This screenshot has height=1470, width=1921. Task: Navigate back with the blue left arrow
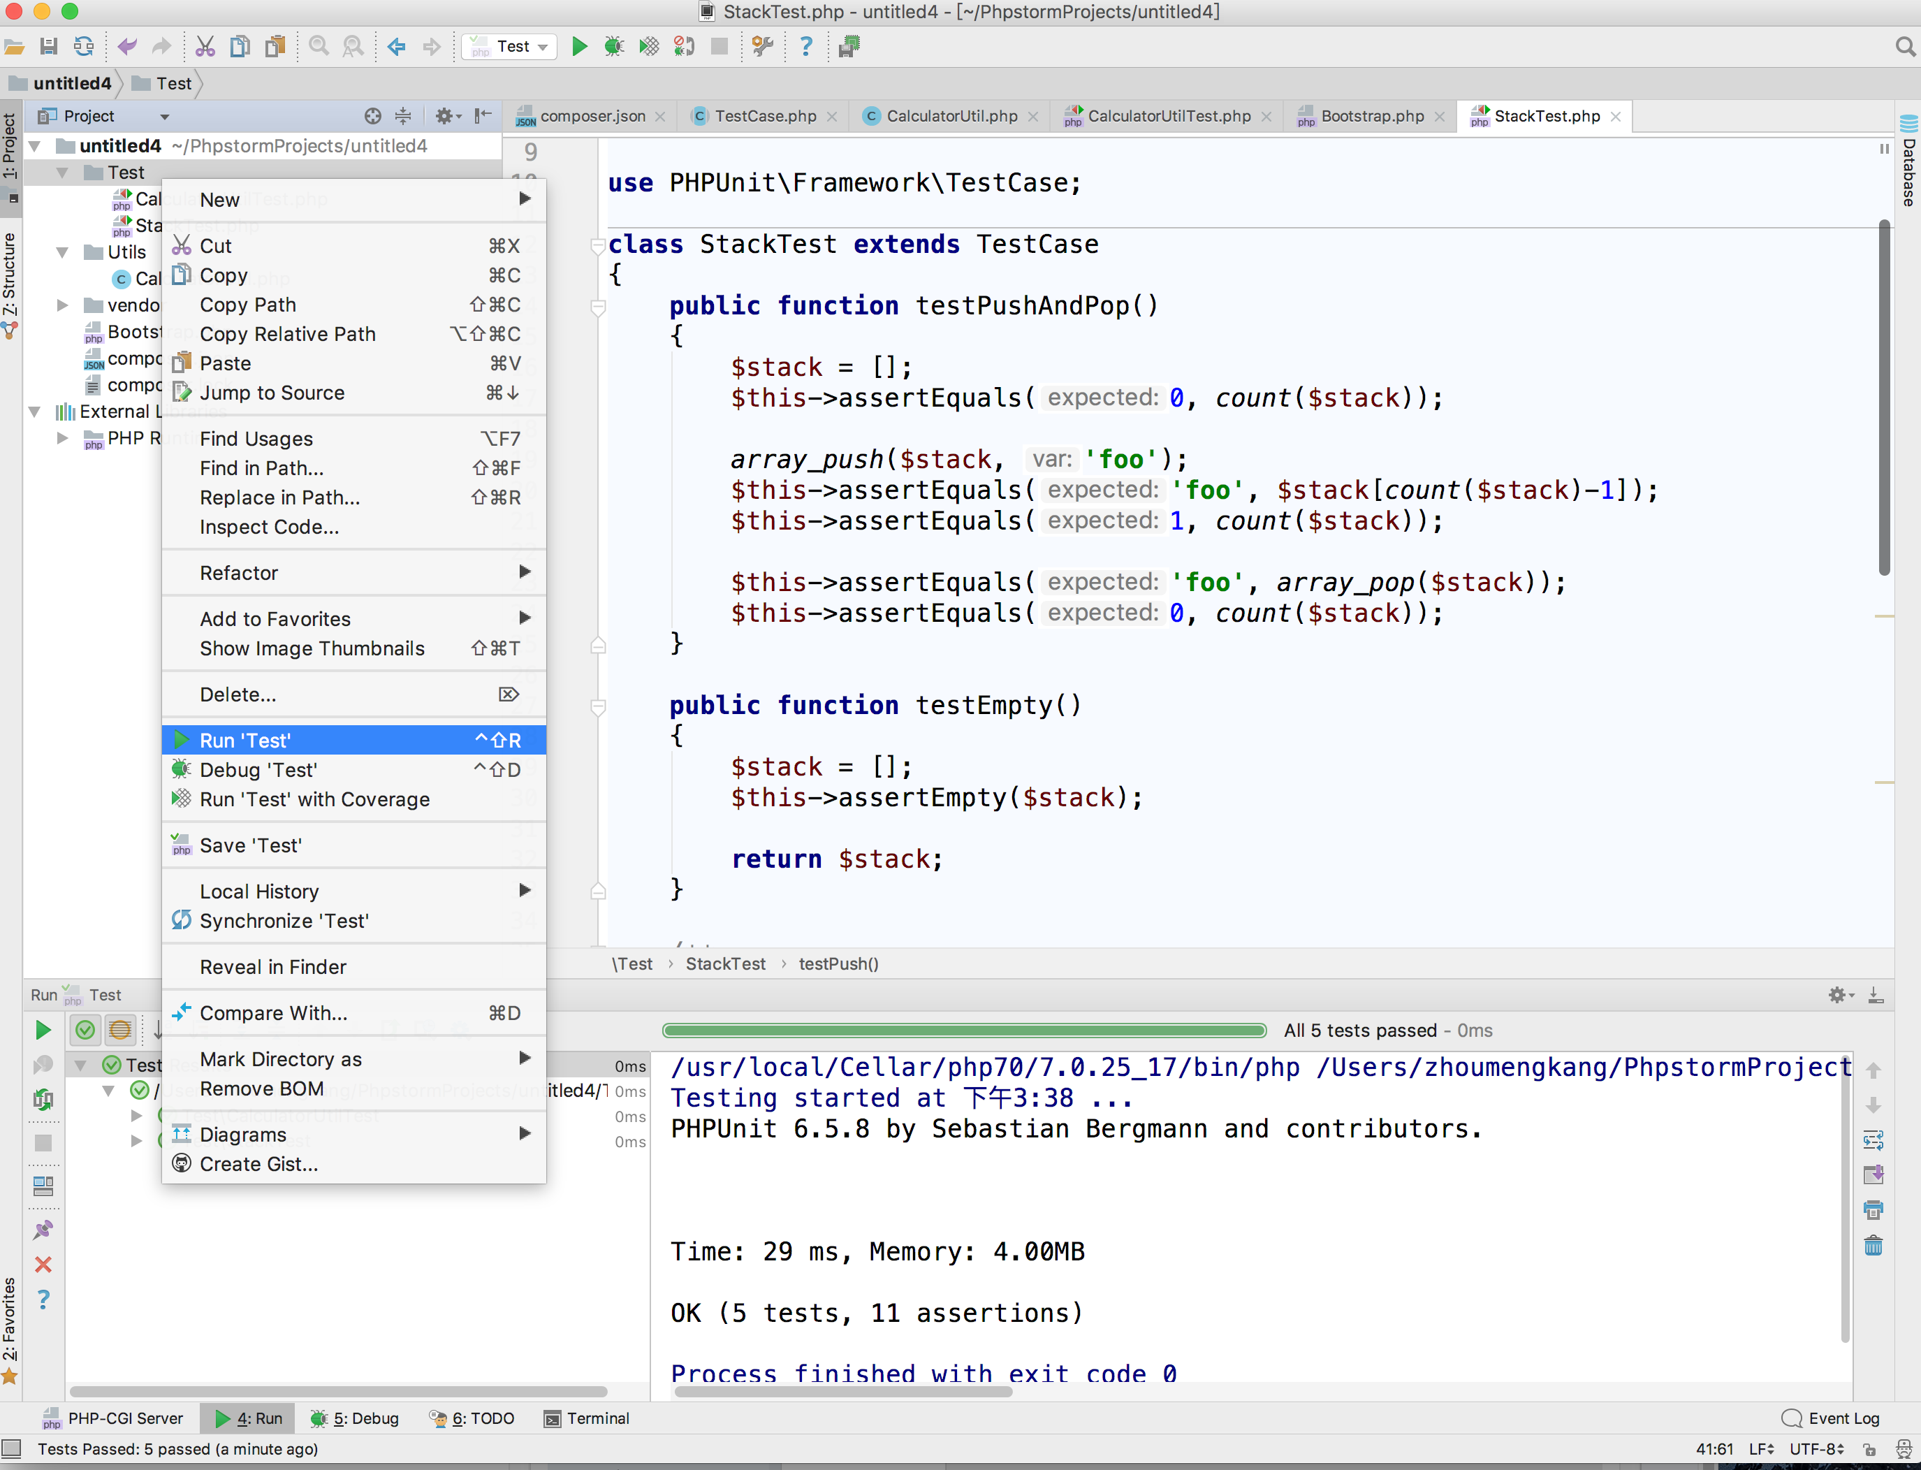point(396,46)
